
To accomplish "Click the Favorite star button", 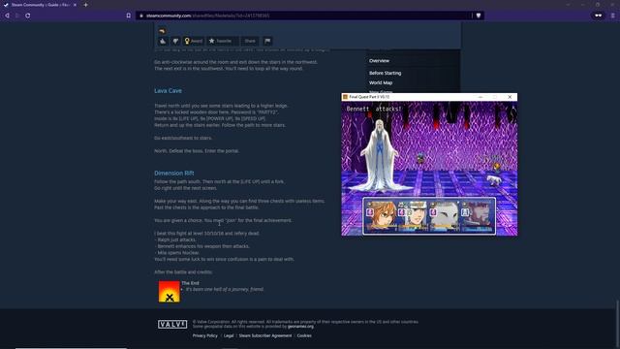I will pos(222,41).
